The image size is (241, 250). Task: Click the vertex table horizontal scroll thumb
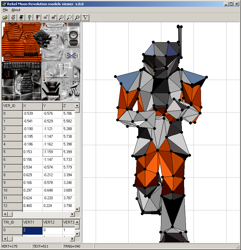pos(10,214)
